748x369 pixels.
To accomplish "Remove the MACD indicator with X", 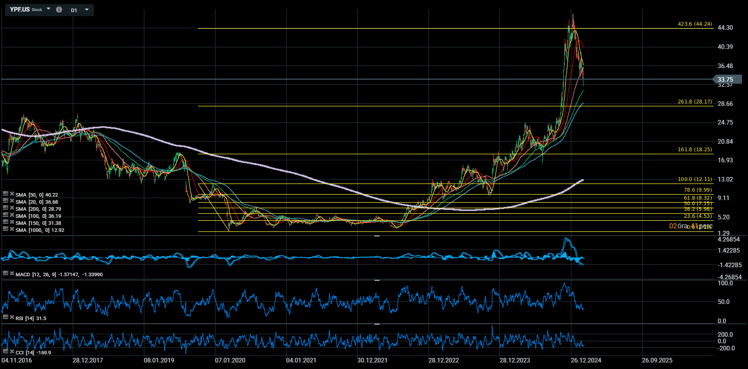I will point(11,273).
